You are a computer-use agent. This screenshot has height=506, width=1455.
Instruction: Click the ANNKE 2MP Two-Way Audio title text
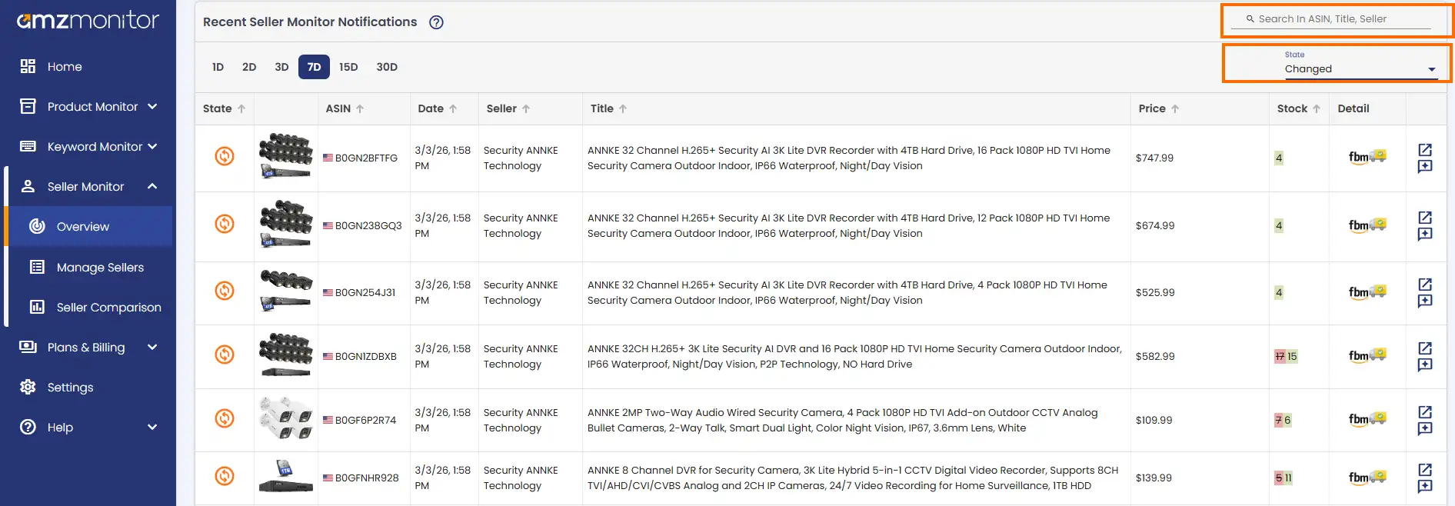(x=842, y=420)
